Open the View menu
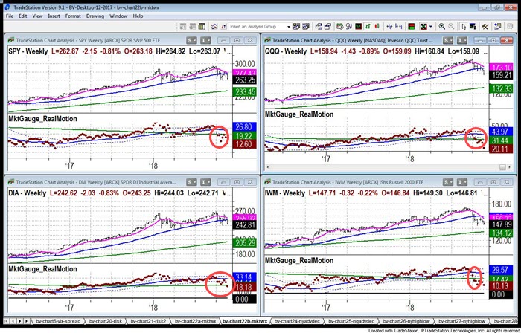The height and width of the screenshot is (333, 521). click(37, 16)
